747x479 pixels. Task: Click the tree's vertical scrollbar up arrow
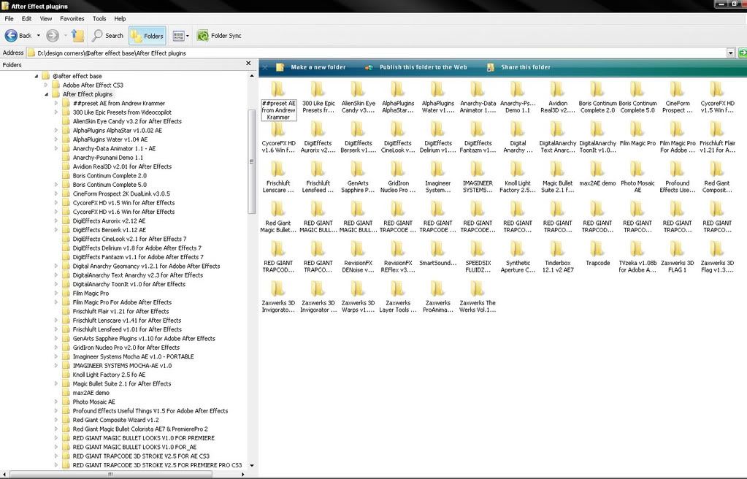pyautogui.click(x=251, y=75)
